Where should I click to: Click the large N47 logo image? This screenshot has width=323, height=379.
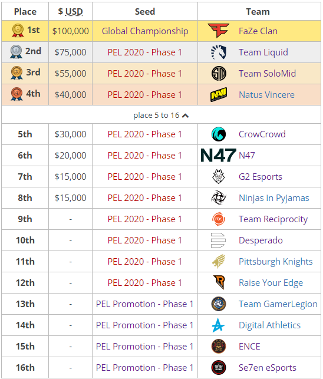point(218,155)
